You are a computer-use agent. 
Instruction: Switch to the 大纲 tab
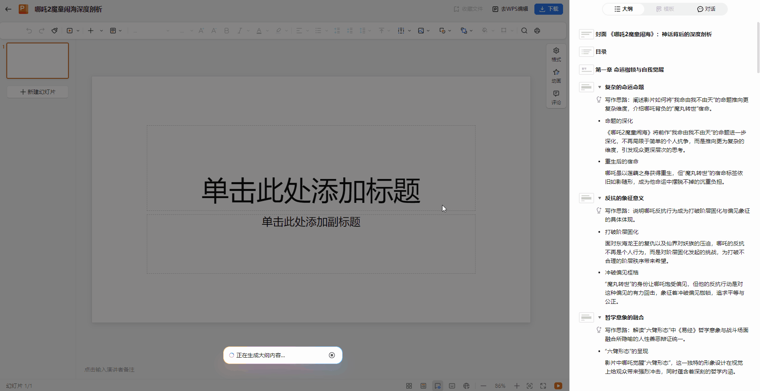(x=624, y=9)
